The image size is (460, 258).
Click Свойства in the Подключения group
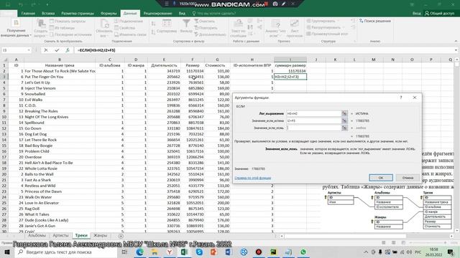[124, 28]
